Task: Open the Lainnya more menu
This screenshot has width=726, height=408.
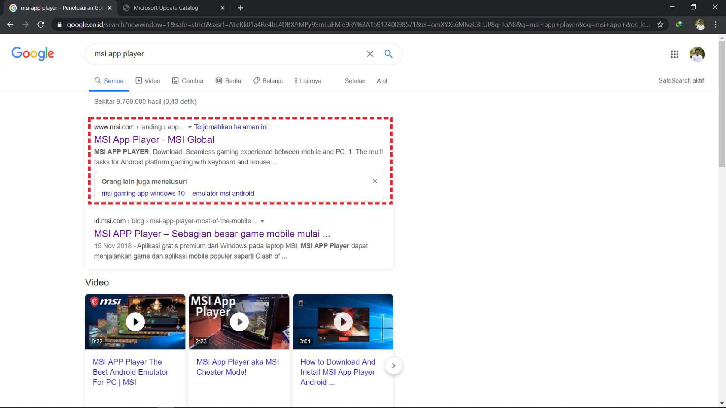Action: coord(307,81)
